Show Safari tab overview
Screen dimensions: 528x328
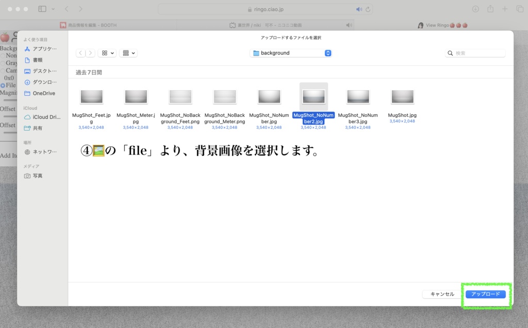[x=520, y=9]
